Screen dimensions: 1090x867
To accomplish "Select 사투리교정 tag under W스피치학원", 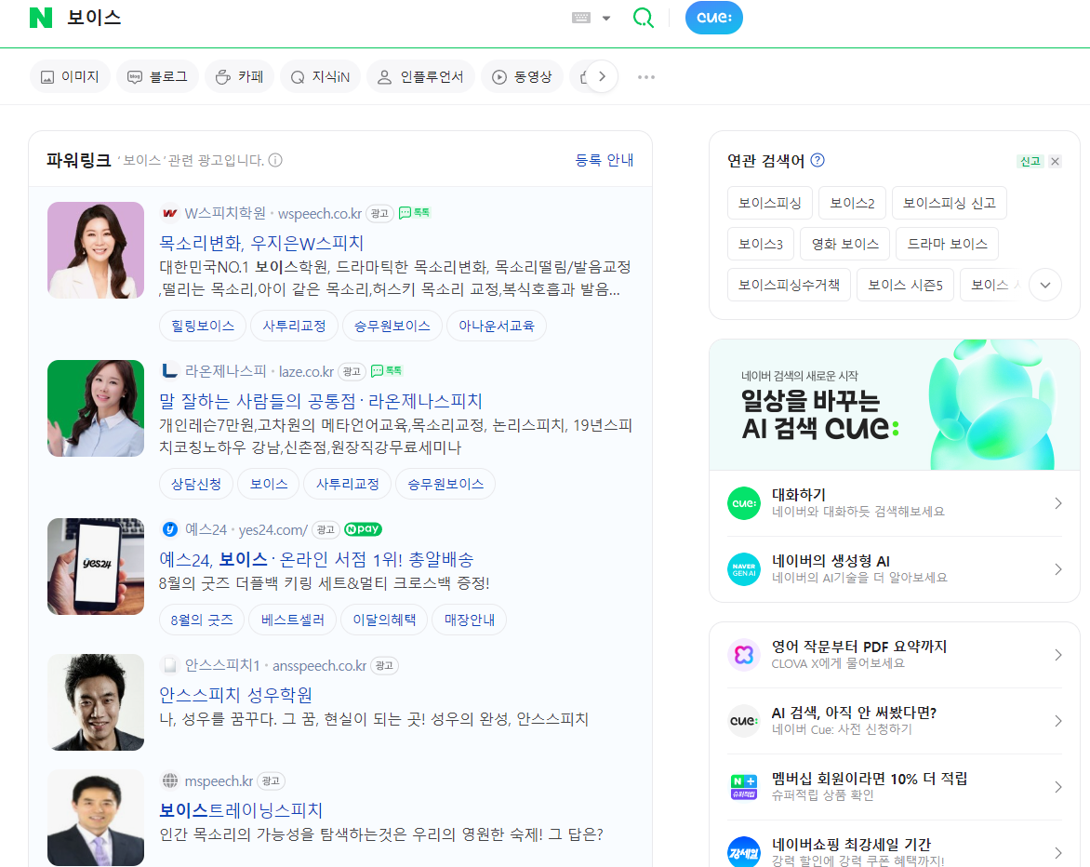I will (294, 326).
